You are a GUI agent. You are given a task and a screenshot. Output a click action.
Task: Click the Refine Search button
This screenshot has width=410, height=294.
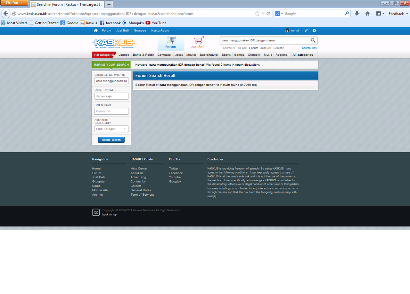tap(111, 140)
